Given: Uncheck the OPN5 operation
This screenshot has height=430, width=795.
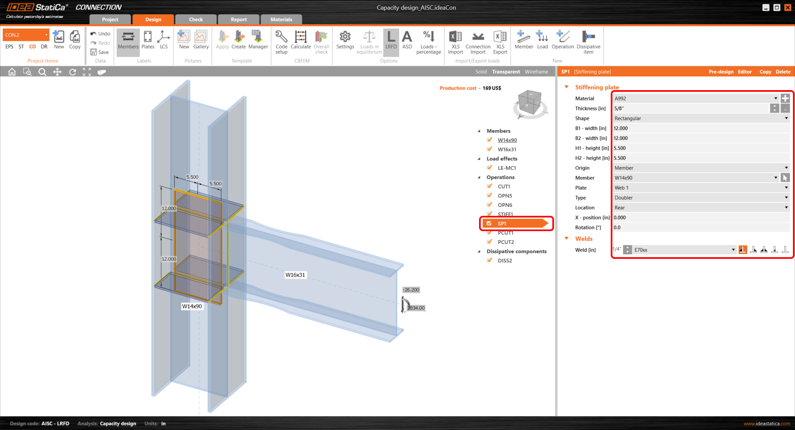Looking at the screenshot, I should pos(490,196).
